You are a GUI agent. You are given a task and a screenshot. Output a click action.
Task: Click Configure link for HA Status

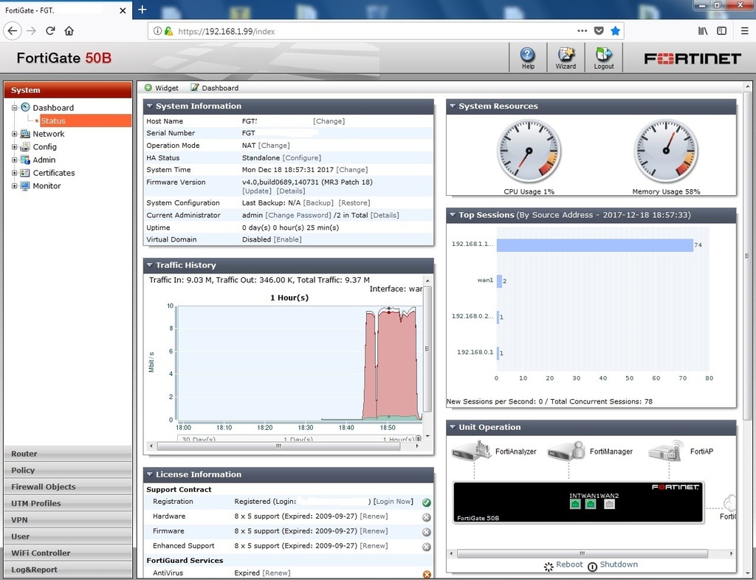tap(302, 158)
